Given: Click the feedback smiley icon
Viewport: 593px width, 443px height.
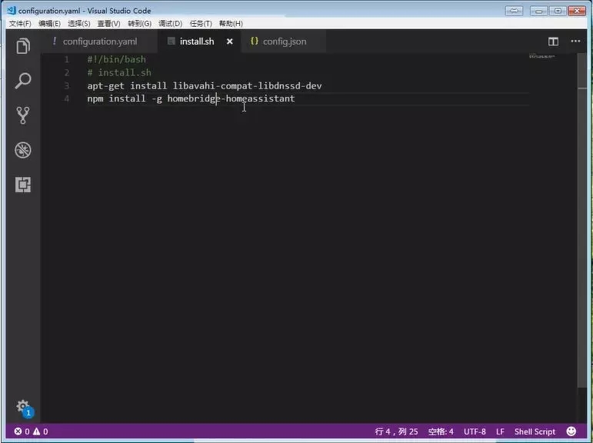Looking at the screenshot, I should click(571, 431).
